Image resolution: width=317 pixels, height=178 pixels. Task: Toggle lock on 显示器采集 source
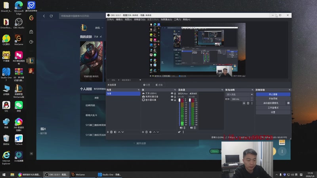pos(175,100)
